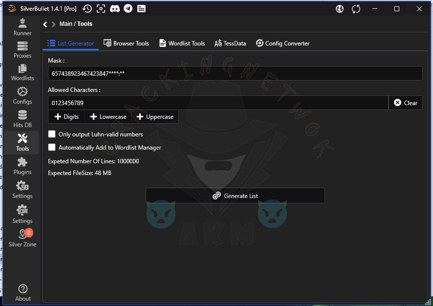Switch to the Config Converter tab
Viewport: 433px width, 306px height.
click(282, 44)
